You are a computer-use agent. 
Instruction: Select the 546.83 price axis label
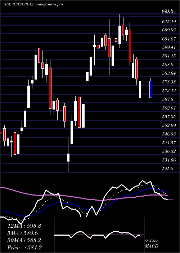click(169, 134)
